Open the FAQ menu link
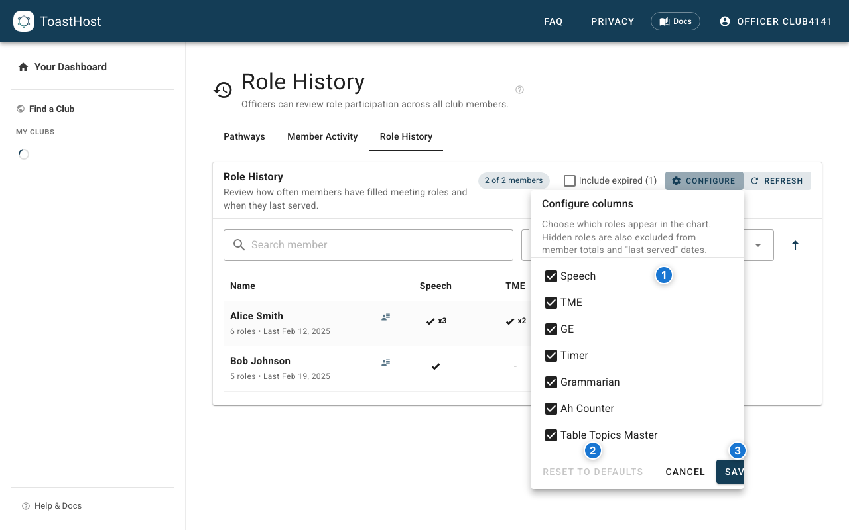849x530 pixels. [553, 21]
